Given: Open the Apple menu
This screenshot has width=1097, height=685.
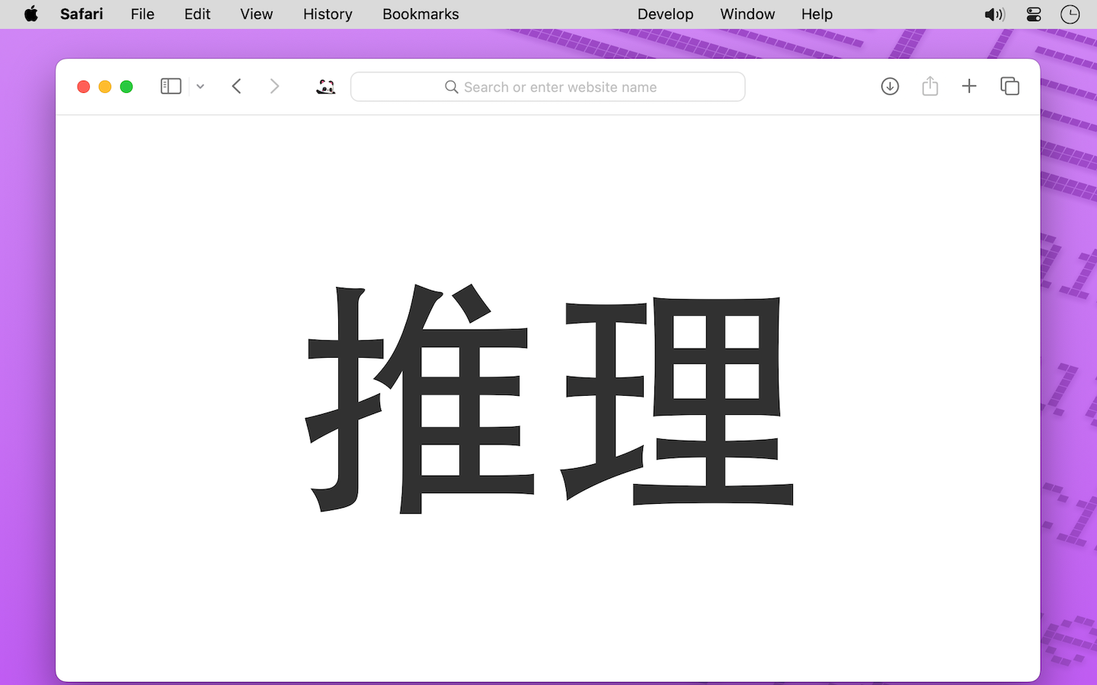Looking at the screenshot, I should (31, 14).
